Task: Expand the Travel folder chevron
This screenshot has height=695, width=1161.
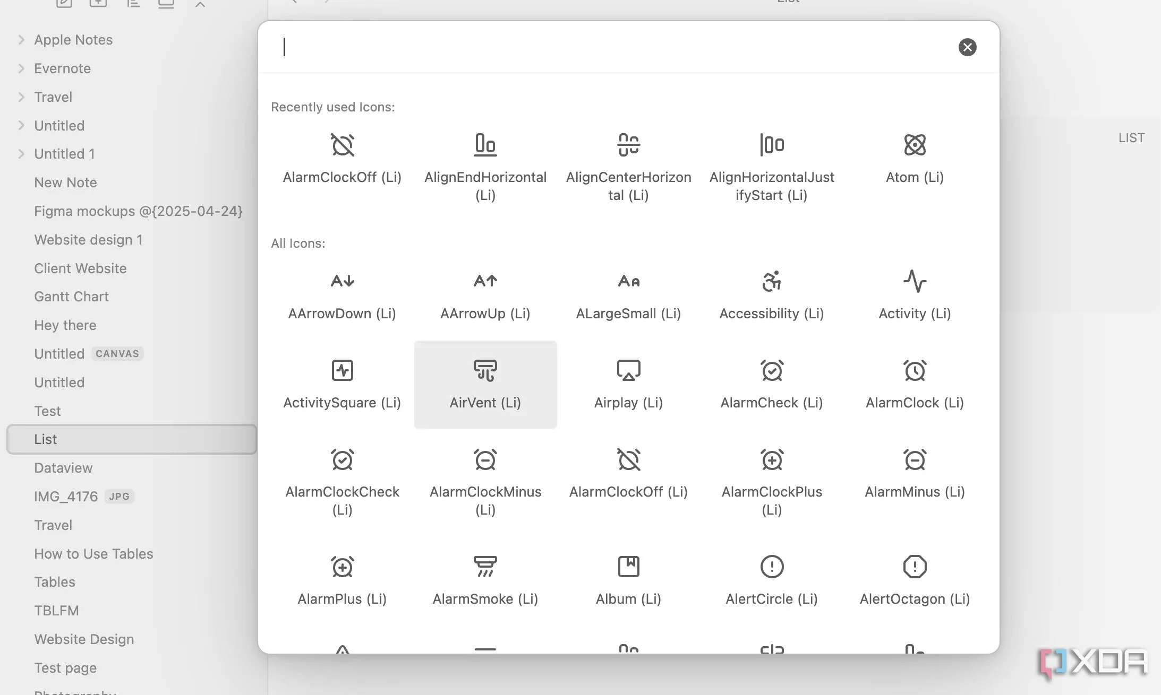Action: (21, 97)
